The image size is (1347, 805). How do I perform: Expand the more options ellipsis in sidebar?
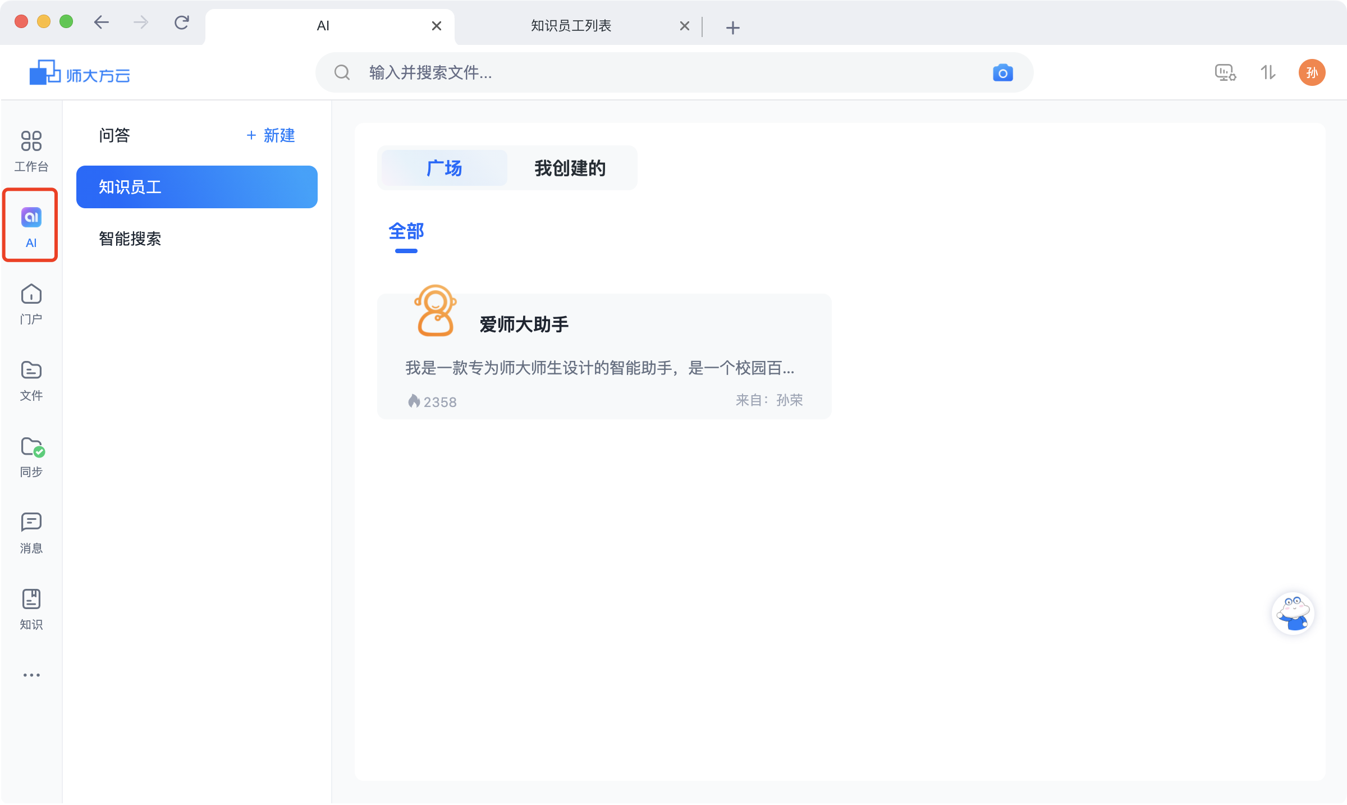[31, 675]
